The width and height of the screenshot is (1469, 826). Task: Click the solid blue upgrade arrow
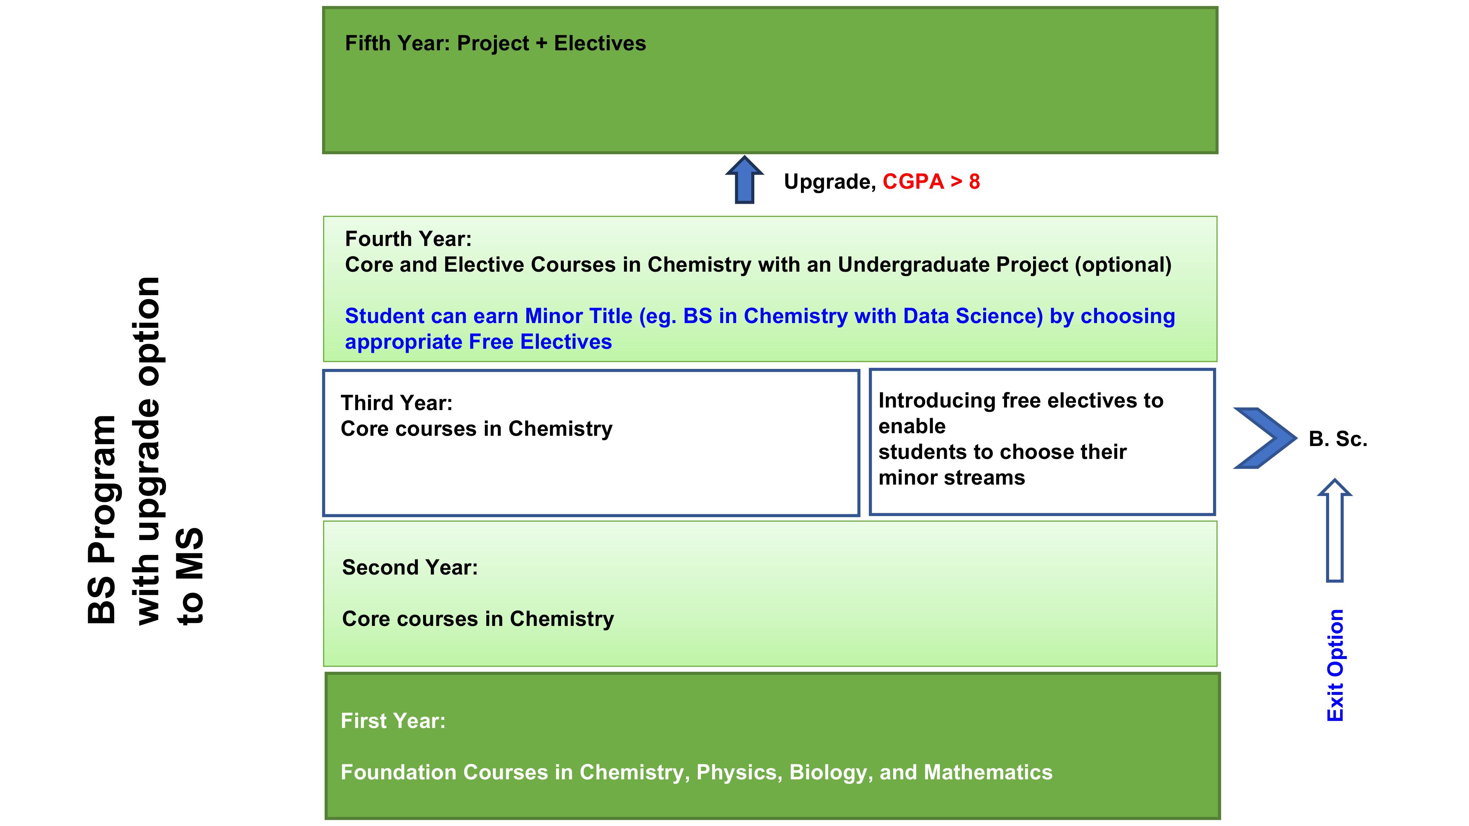click(745, 181)
